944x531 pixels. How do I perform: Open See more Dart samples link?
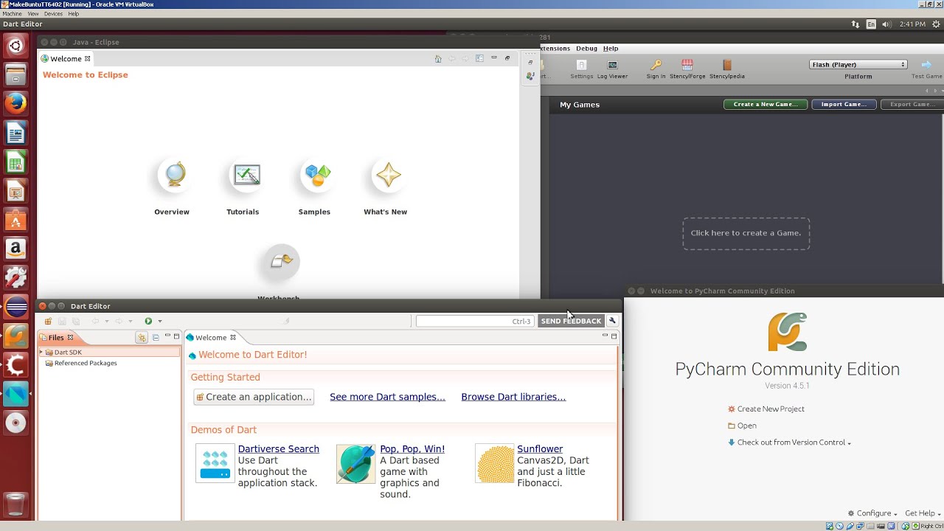[387, 397]
